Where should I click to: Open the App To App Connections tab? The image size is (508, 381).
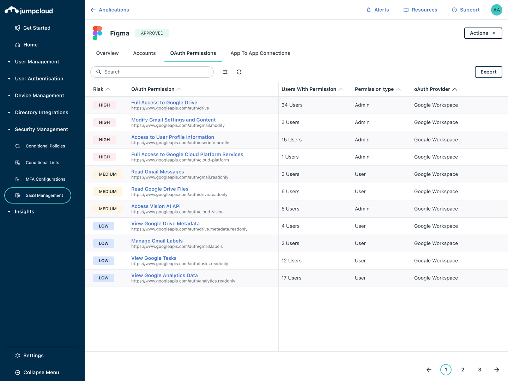260,53
